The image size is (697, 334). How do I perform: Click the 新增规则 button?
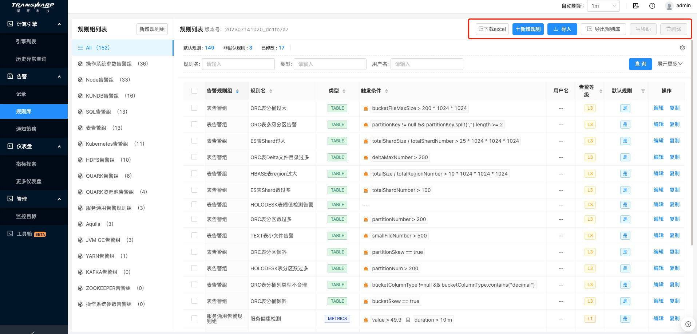pos(528,29)
